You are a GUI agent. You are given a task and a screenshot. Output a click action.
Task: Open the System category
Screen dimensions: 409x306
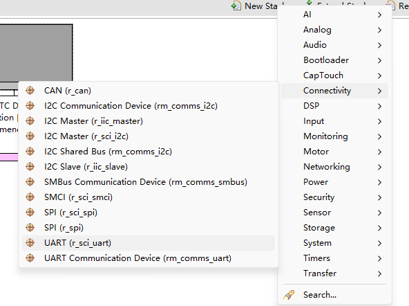point(334,243)
